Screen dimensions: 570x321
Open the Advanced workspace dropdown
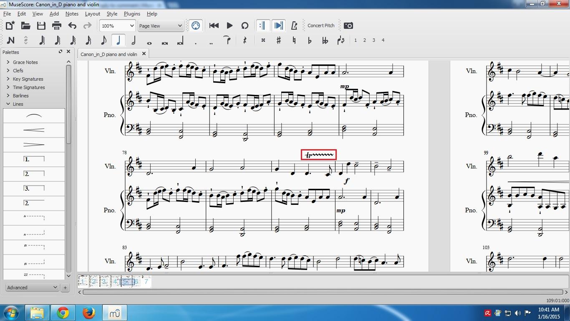tap(32, 288)
